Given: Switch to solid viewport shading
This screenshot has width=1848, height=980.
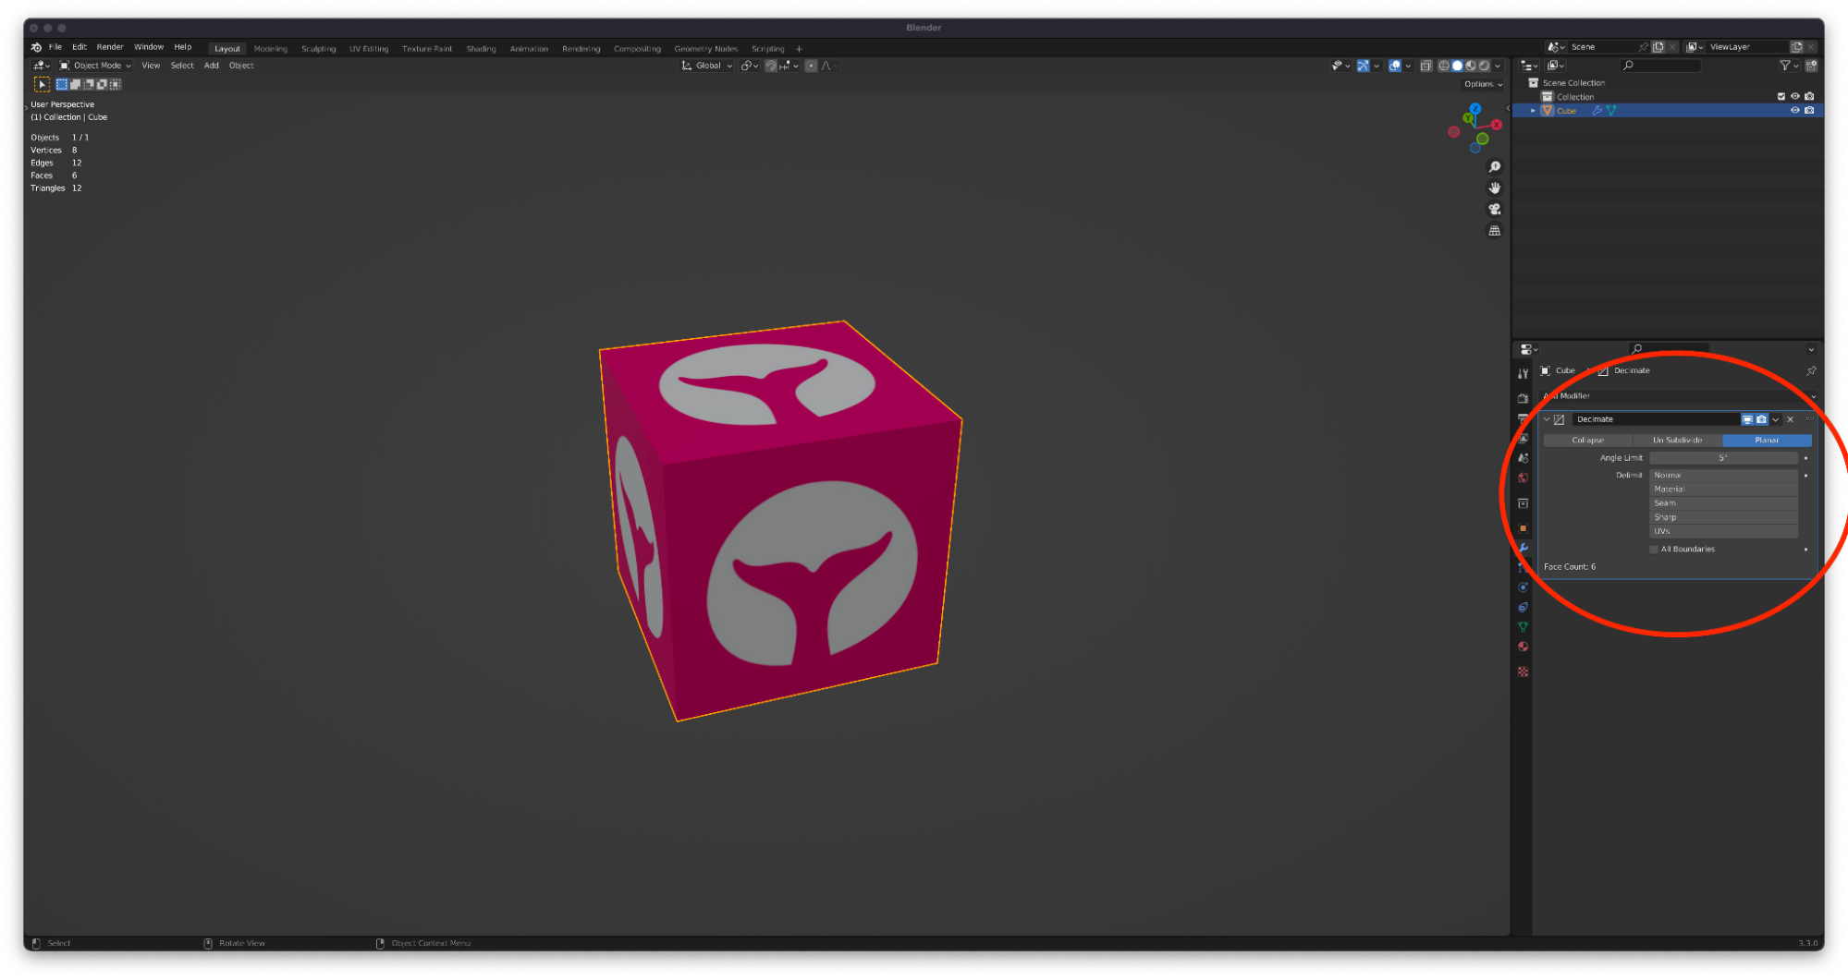Looking at the screenshot, I should (x=1457, y=66).
